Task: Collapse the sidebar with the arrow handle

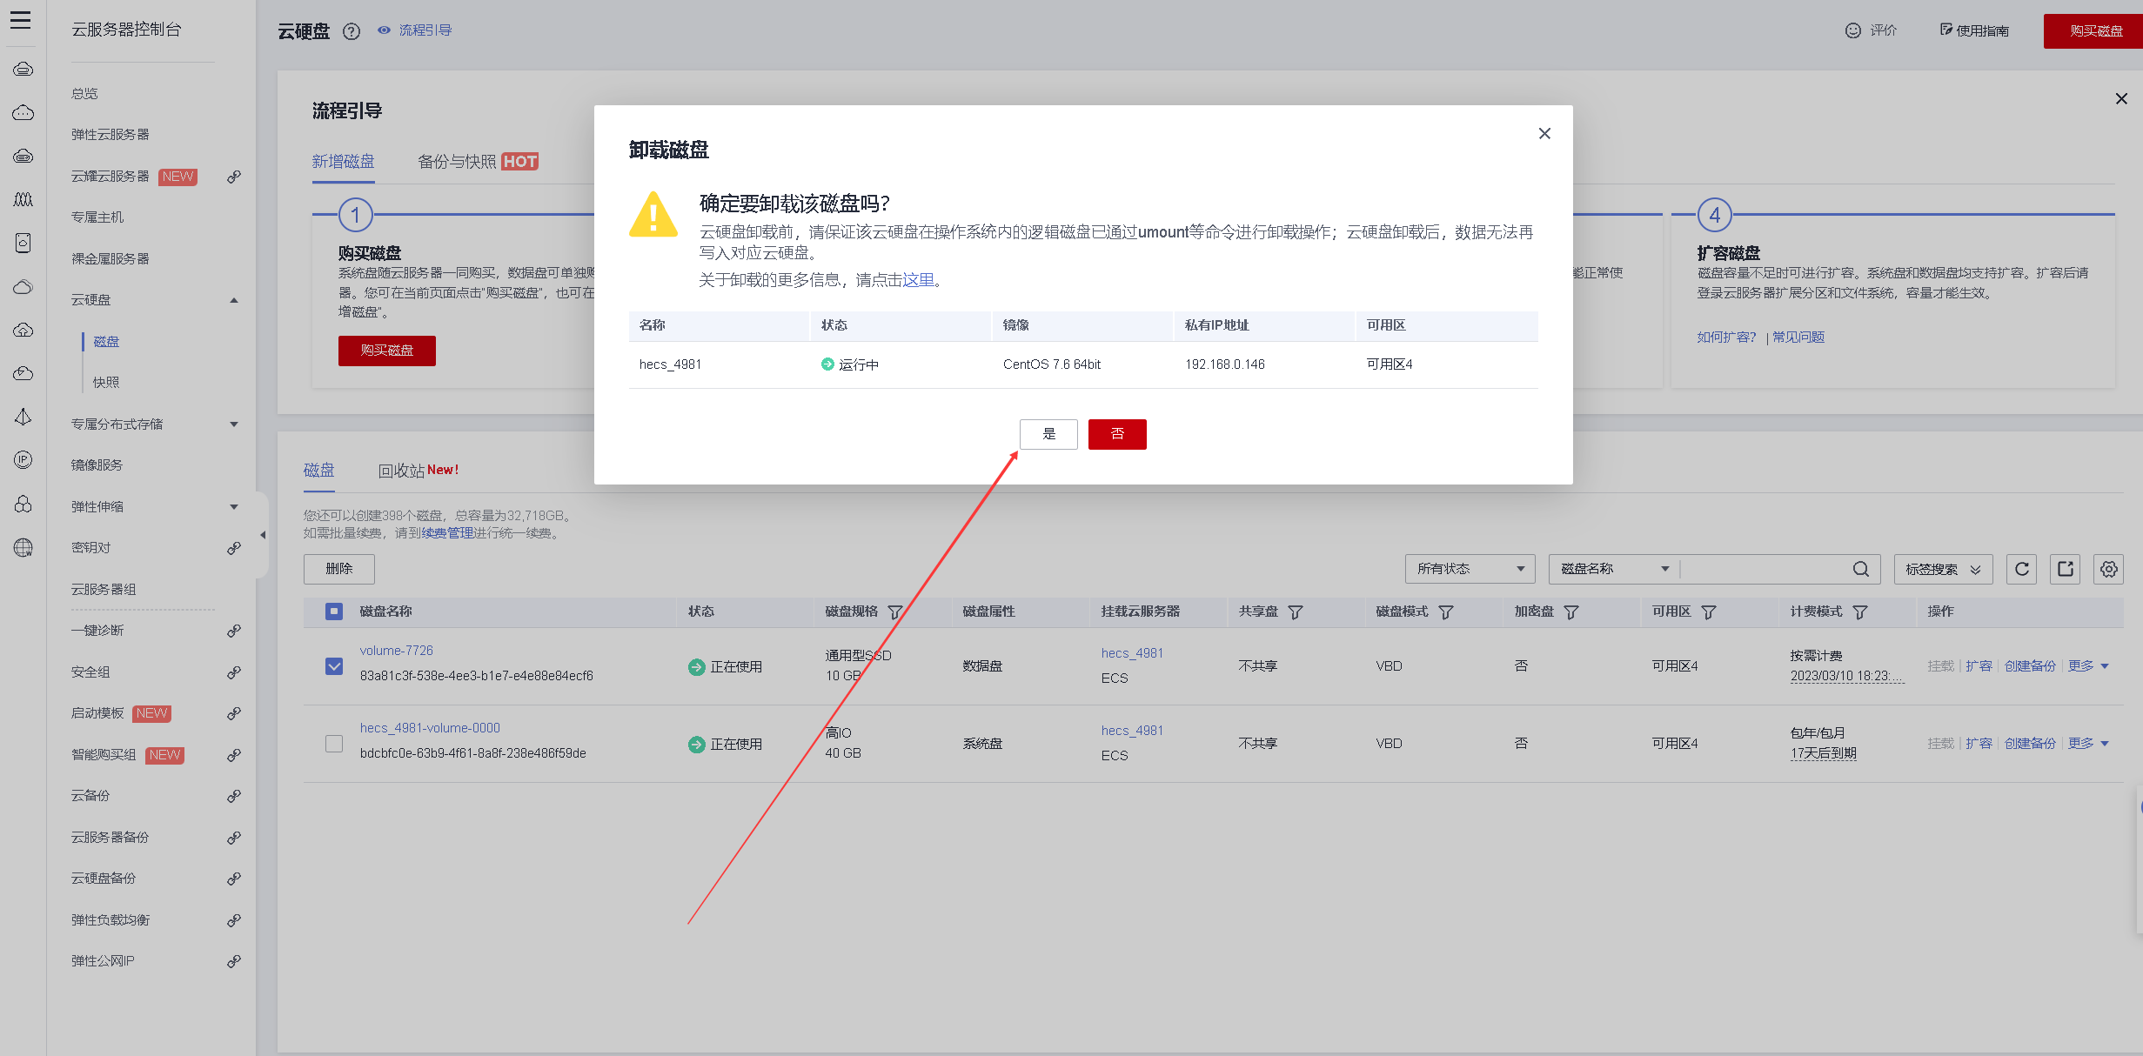Action: (x=263, y=535)
